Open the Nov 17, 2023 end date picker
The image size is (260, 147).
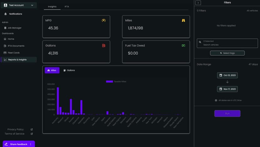(227, 89)
